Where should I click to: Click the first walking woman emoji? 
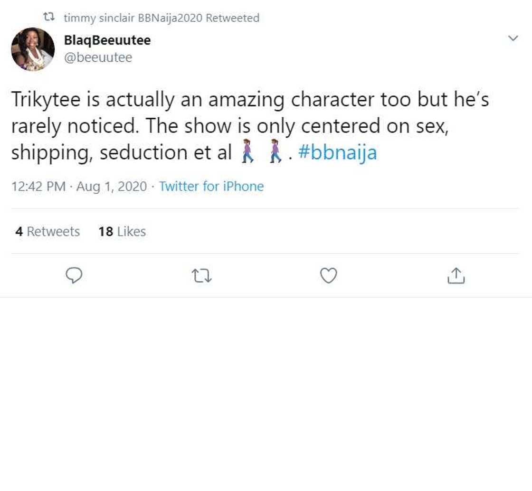click(247, 151)
